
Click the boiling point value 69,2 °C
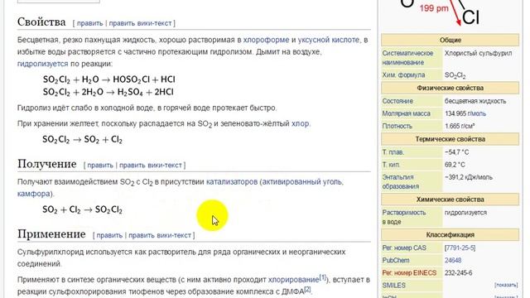(455, 165)
